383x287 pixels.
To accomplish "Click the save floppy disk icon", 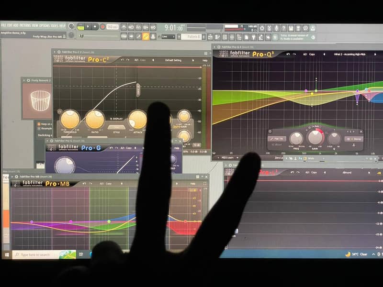I will point(291,28).
